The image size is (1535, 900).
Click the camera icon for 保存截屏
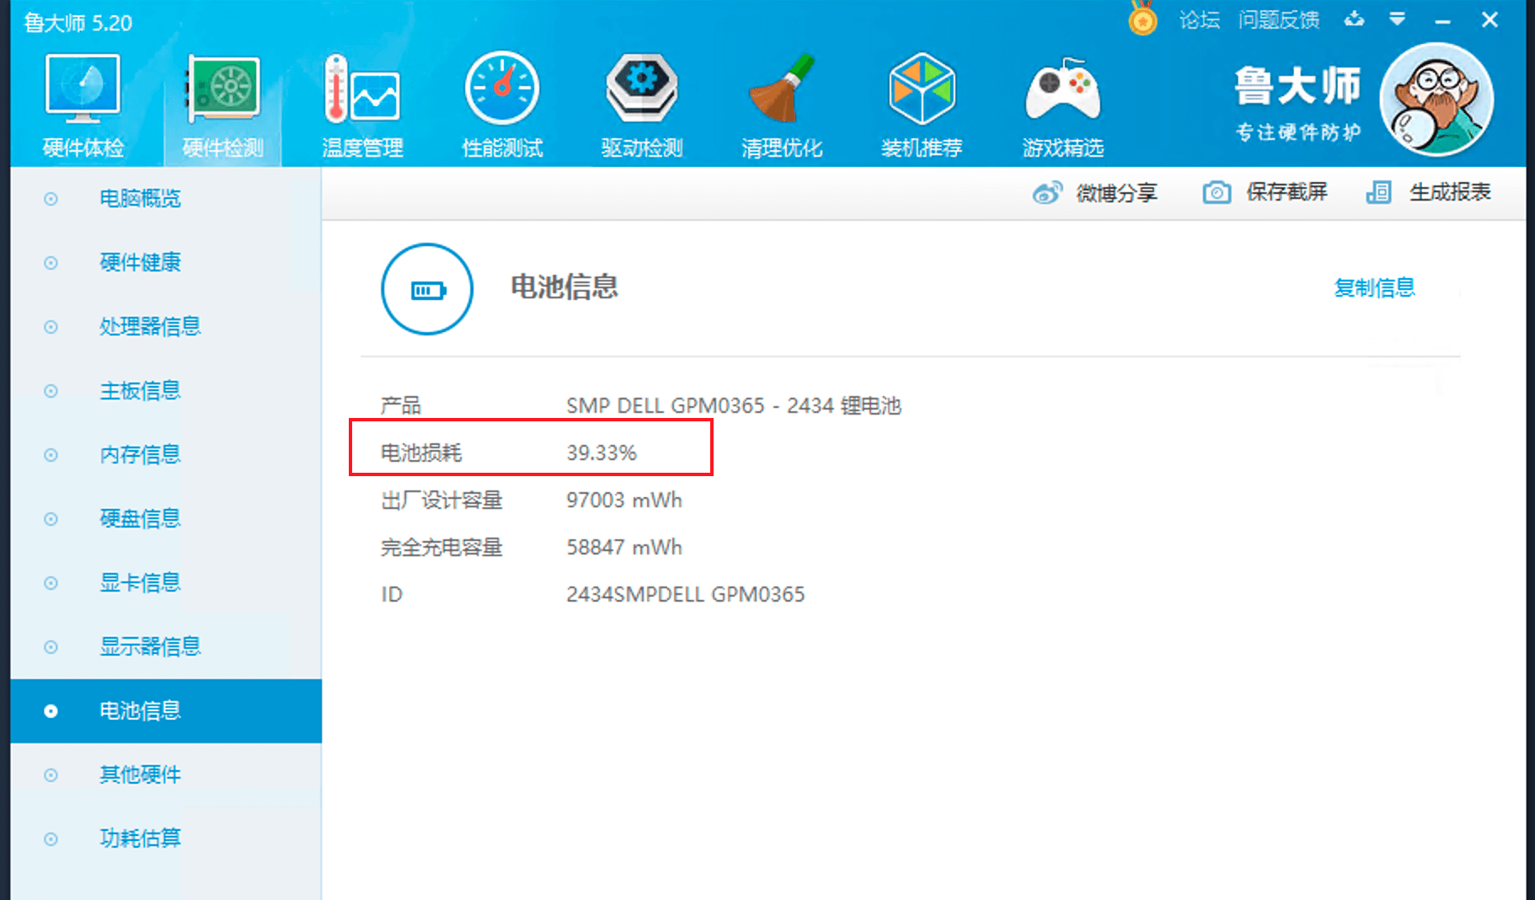tap(1217, 193)
